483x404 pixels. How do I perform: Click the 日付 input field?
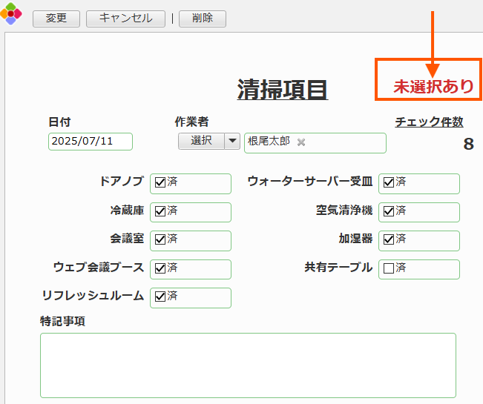[91, 142]
